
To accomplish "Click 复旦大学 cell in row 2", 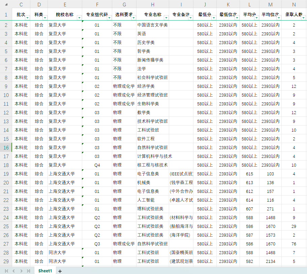I will click(x=65, y=25).
